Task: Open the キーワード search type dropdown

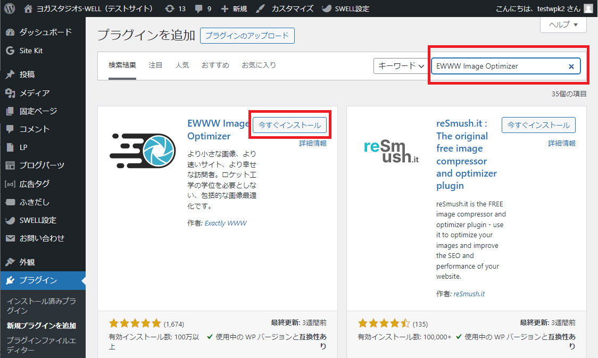Action: coord(401,66)
